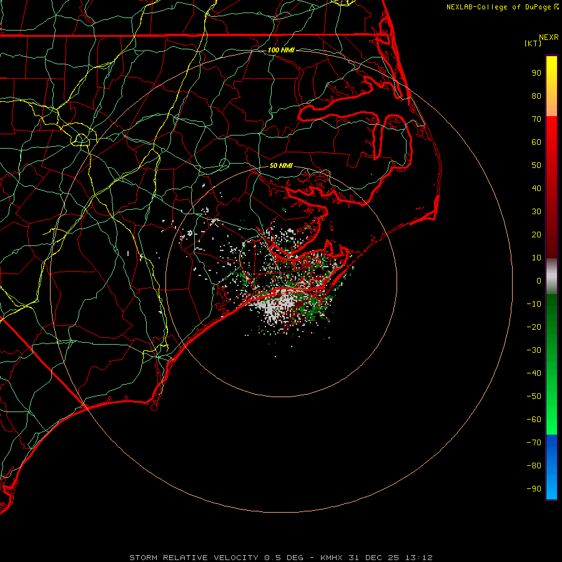Screen dimensions: 562x562
Task: Select the positive 40 knots scale value
Action: 536,188
